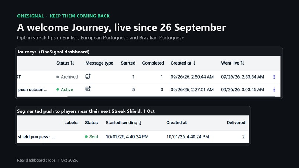This screenshot has height=168, width=299.
Task: Click the Labels column header
Action: (x=71, y=123)
